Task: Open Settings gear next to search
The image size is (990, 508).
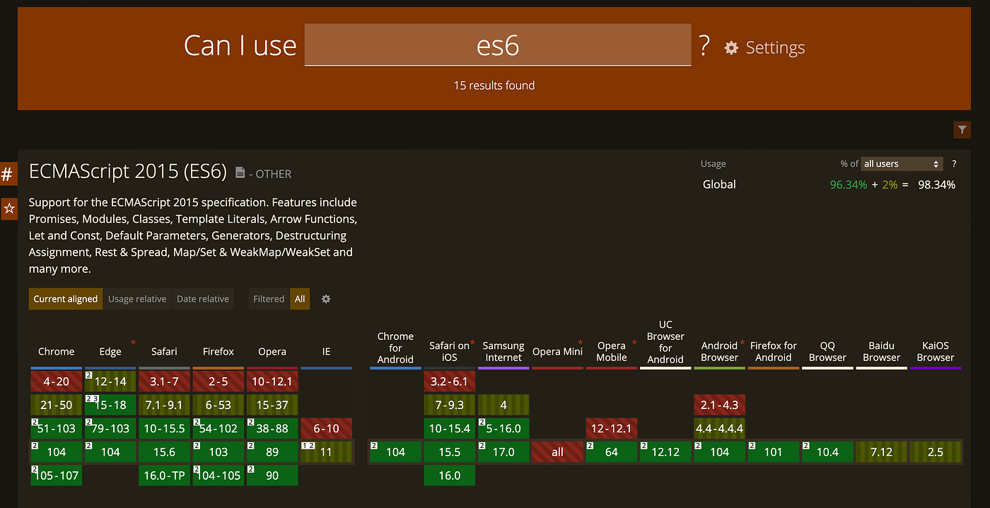Action: 764,47
